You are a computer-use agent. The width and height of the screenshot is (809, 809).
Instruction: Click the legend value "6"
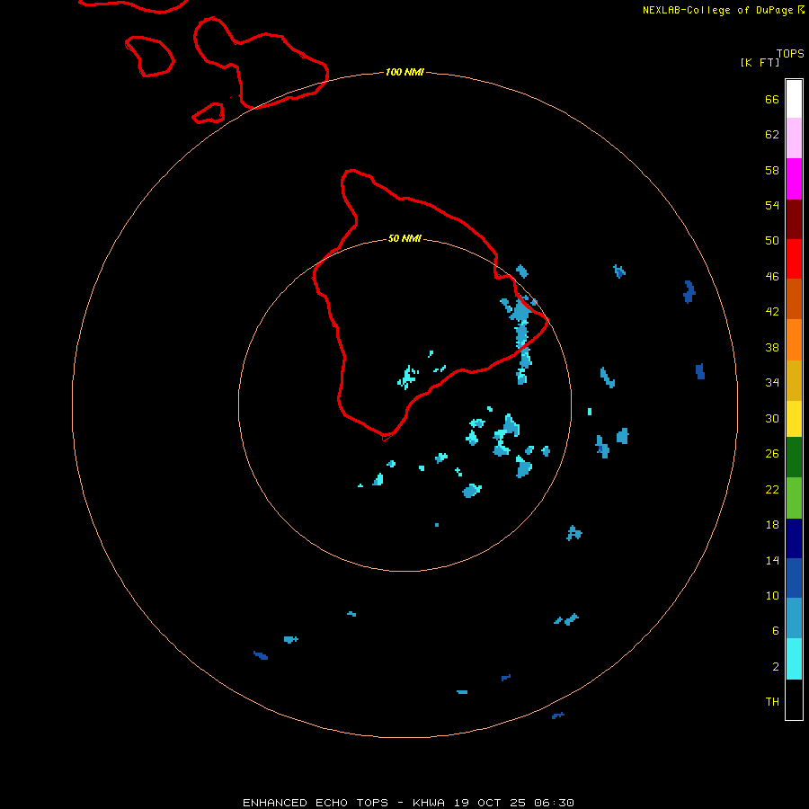tap(775, 631)
